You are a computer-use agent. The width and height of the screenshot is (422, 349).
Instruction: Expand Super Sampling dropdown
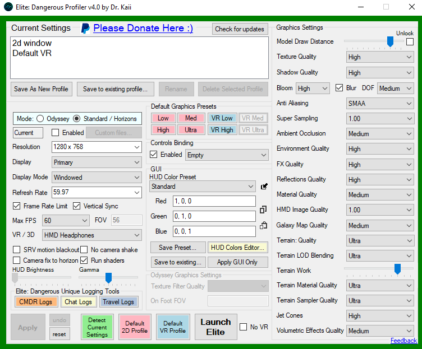point(380,119)
